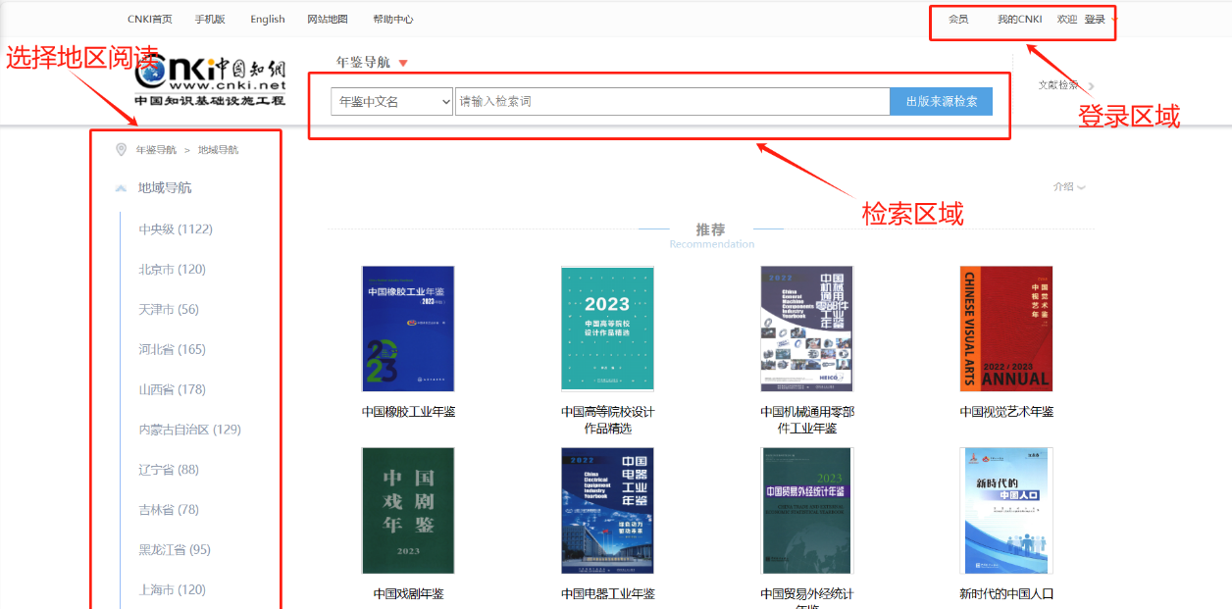Click 年鉴导航 in the breadcrumb
The height and width of the screenshot is (609, 1232).
(156, 150)
